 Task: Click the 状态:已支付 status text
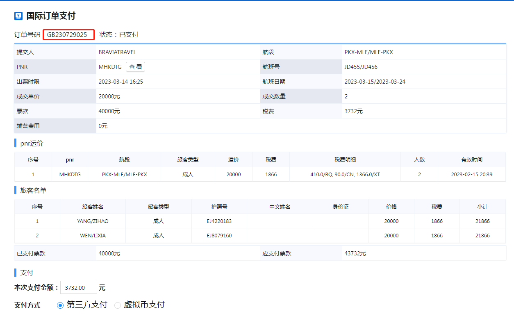[x=119, y=35]
